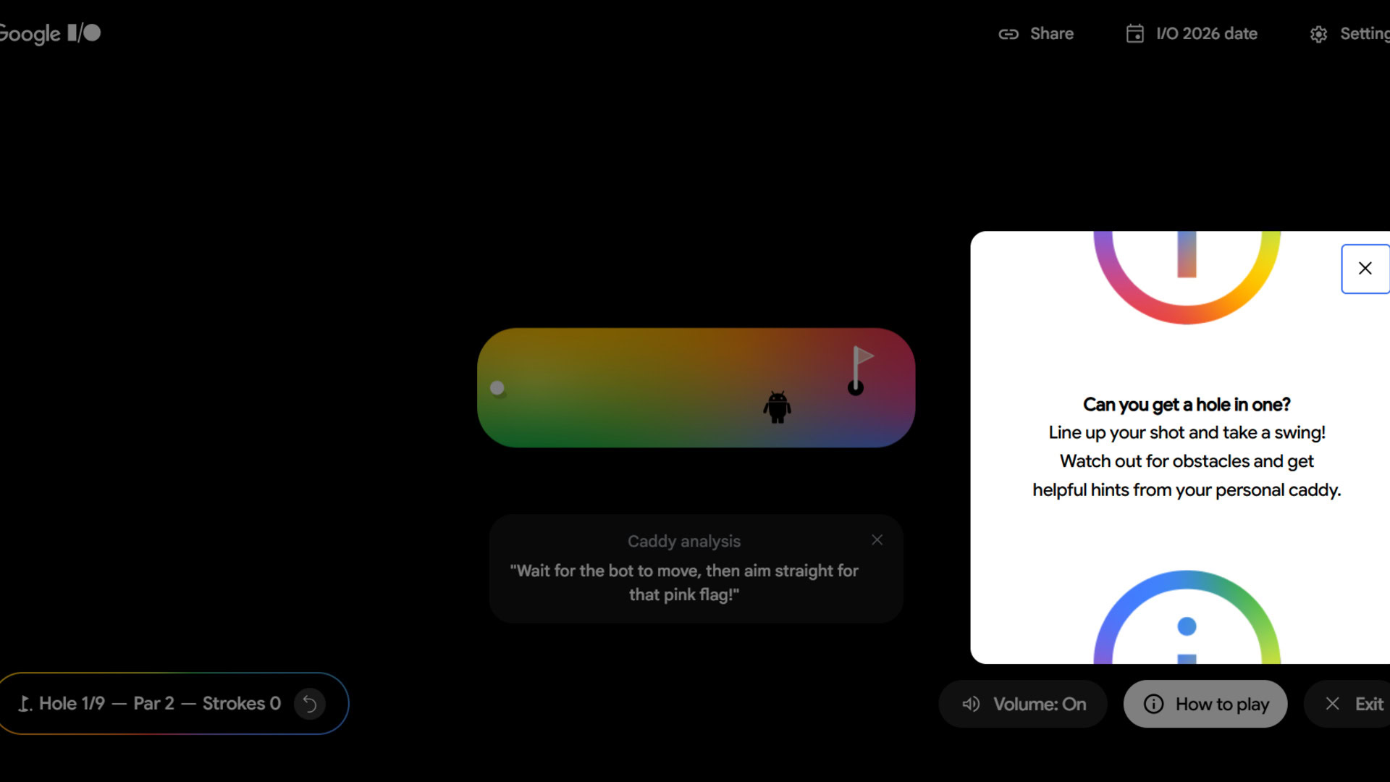Click the I/O 2026 date calendar icon

(1134, 34)
